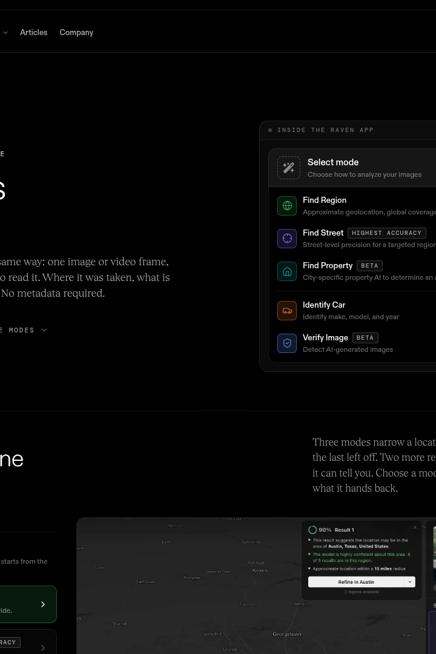The height and width of the screenshot is (654, 436).
Task: Click Lampasas on the map
Action: tap(145, 581)
